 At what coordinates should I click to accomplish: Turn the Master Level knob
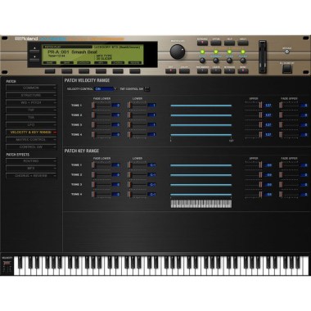tap(178, 52)
